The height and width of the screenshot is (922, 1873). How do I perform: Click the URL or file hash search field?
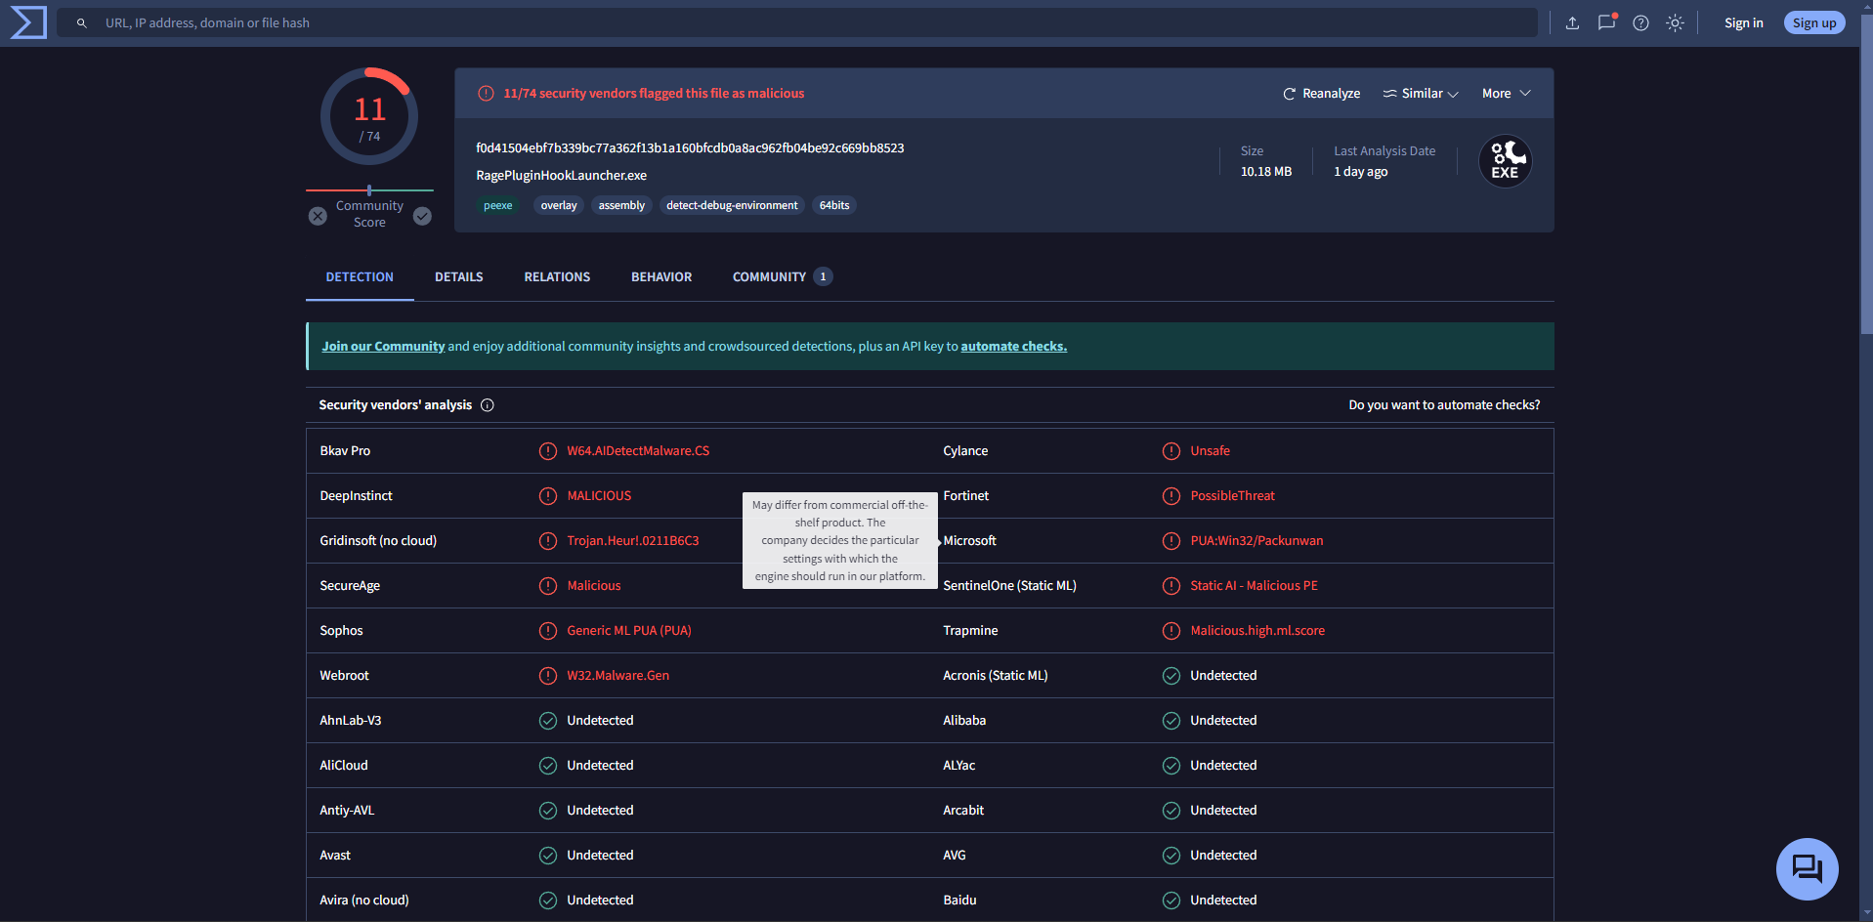796,22
